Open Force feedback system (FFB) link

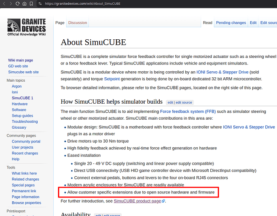click(x=188, y=111)
